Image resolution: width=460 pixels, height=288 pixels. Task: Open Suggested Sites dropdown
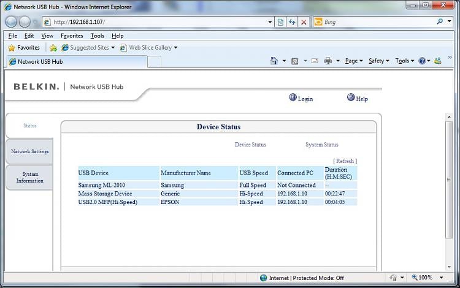88,47
